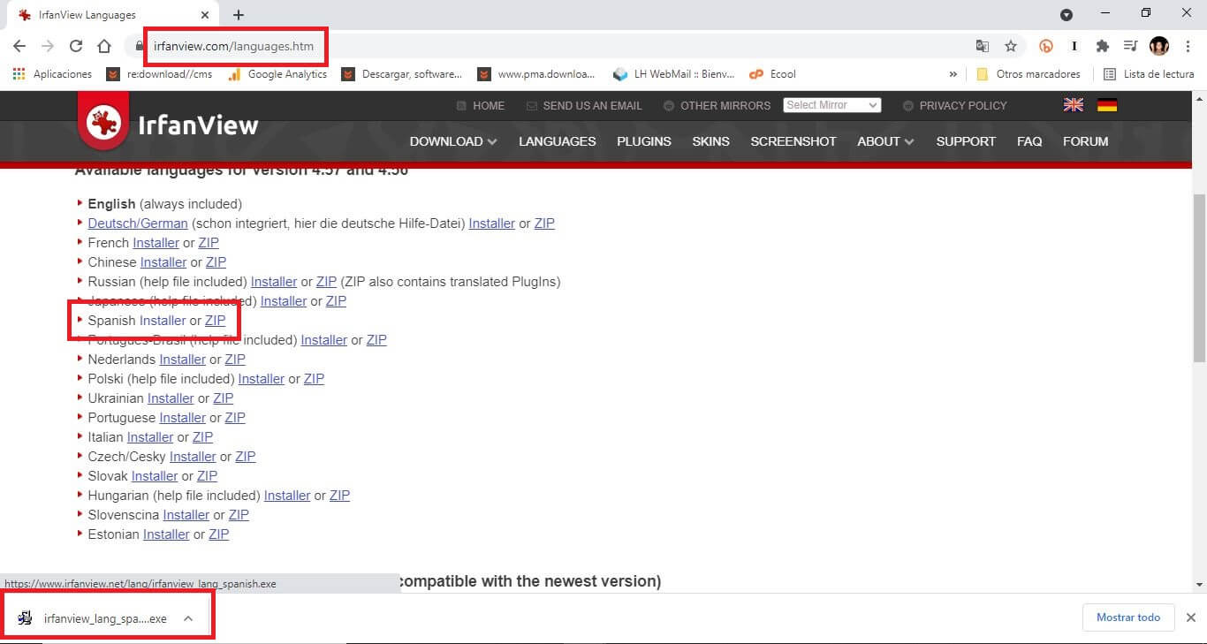Open the www.pma.downloa bookmark
The width and height of the screenshot is (1207, 644).
[x=536, y=74]
